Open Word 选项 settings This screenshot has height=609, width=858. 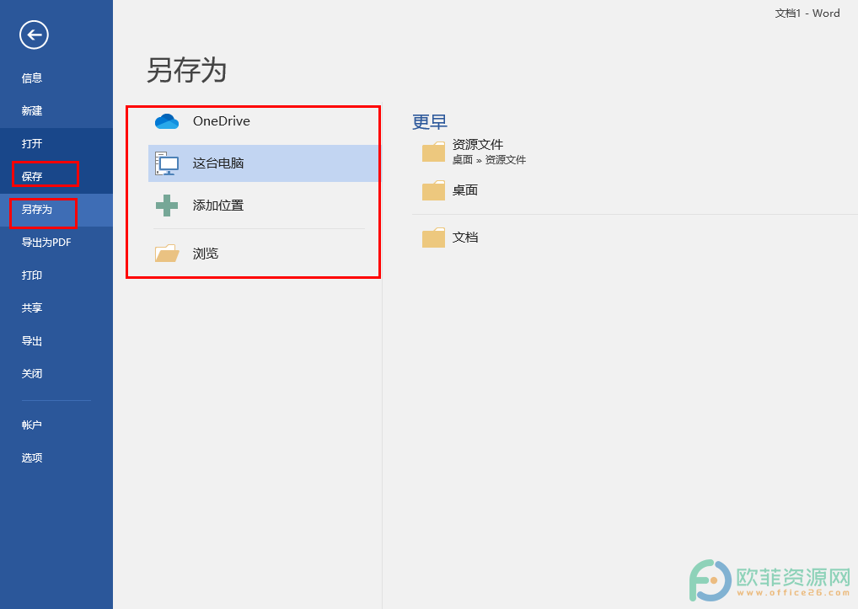[32, 457]
